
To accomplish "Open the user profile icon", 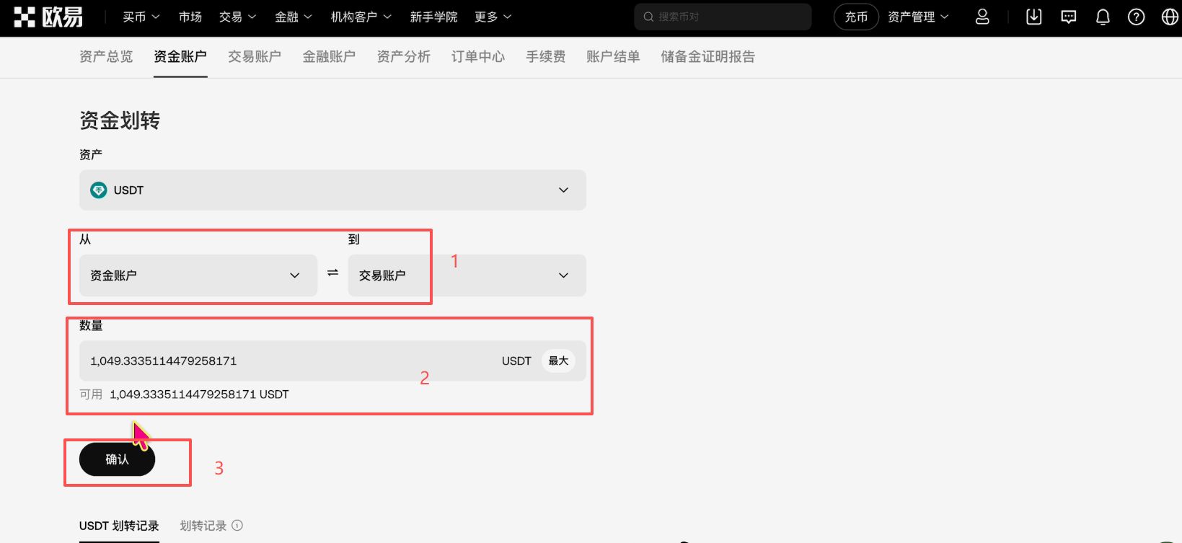I will point(982,17).
